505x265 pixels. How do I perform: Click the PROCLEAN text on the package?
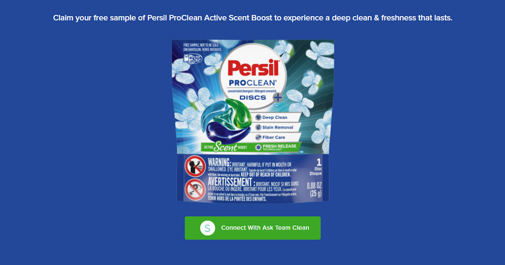coord(252,83)
